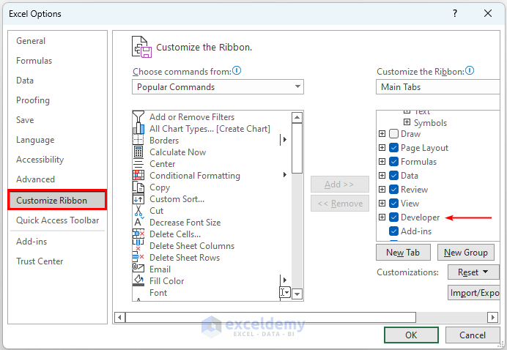The width and height of the screenshot is (507, 350).
Task: Uncheck the Review tab checkbox
Action: [393, 190]
